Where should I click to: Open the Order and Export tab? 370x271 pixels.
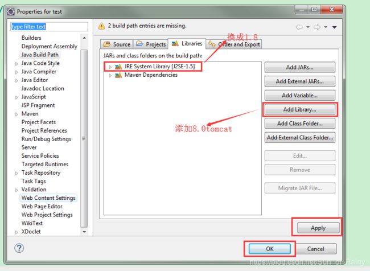pyautogui.click(x=234, y=44)
